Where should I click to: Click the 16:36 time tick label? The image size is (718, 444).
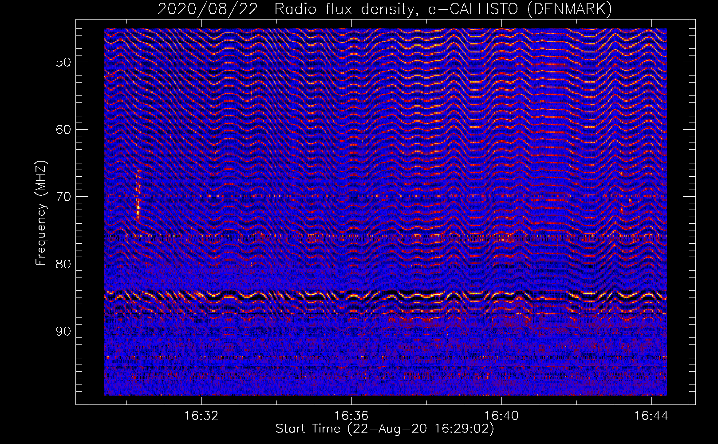click(351, 416)
